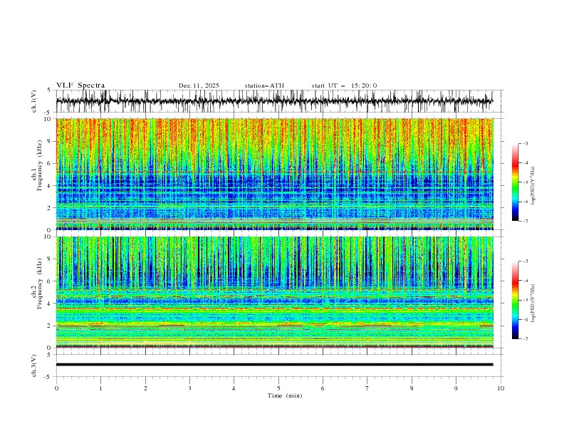Click the "Time (min)" axis title
The image size is (564, 436).
[285, 395]
